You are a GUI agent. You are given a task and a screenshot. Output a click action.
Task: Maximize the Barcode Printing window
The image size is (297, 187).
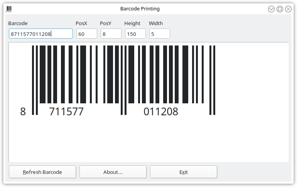tap(280, 9)
